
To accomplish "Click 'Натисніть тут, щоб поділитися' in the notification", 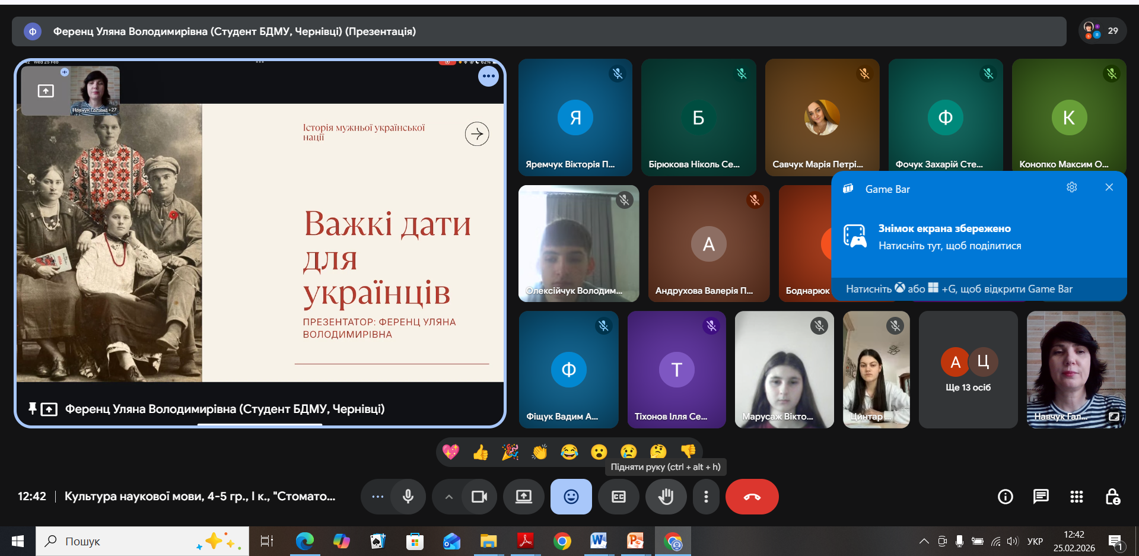I will tap(950, 245).
